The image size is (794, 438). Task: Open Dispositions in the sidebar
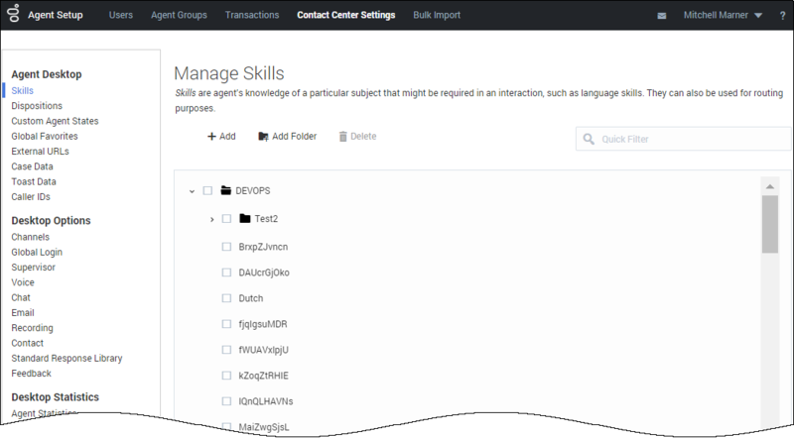coord(37,106)
